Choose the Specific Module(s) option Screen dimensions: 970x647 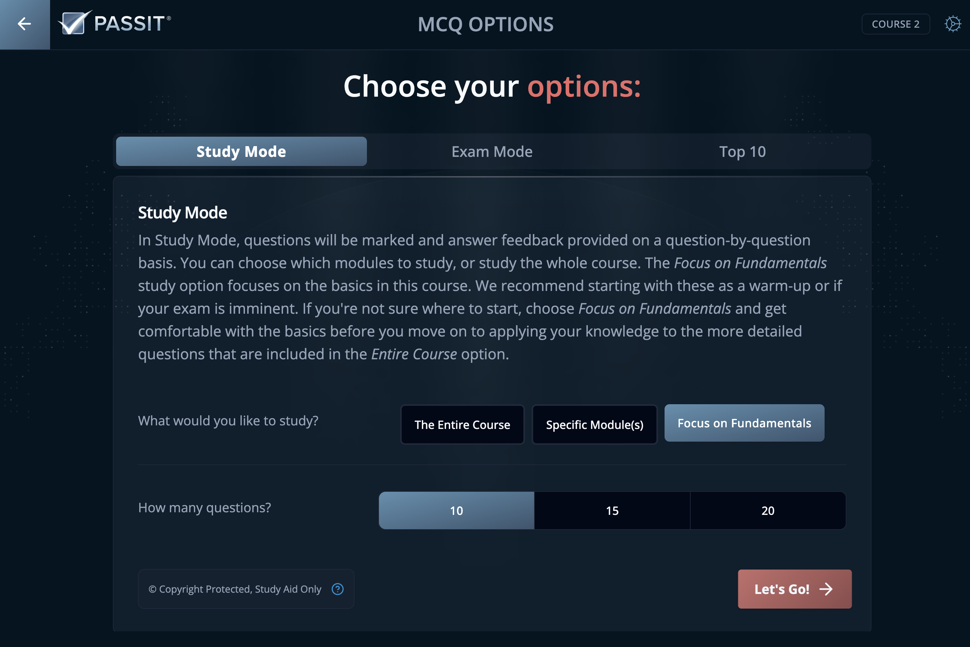click(x=594, y=425)
